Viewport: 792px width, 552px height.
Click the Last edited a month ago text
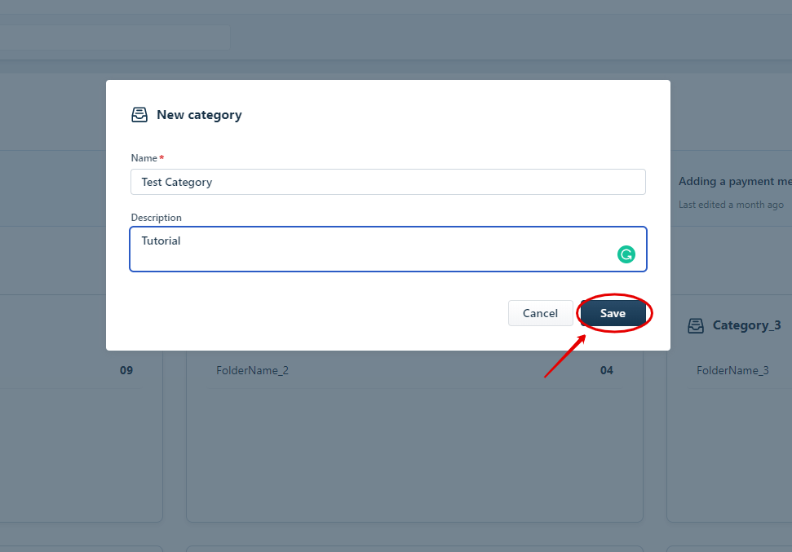pyautogui.click(x=731, y=205)
